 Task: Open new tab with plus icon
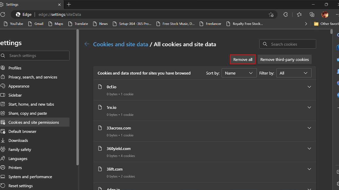(69, 5)
